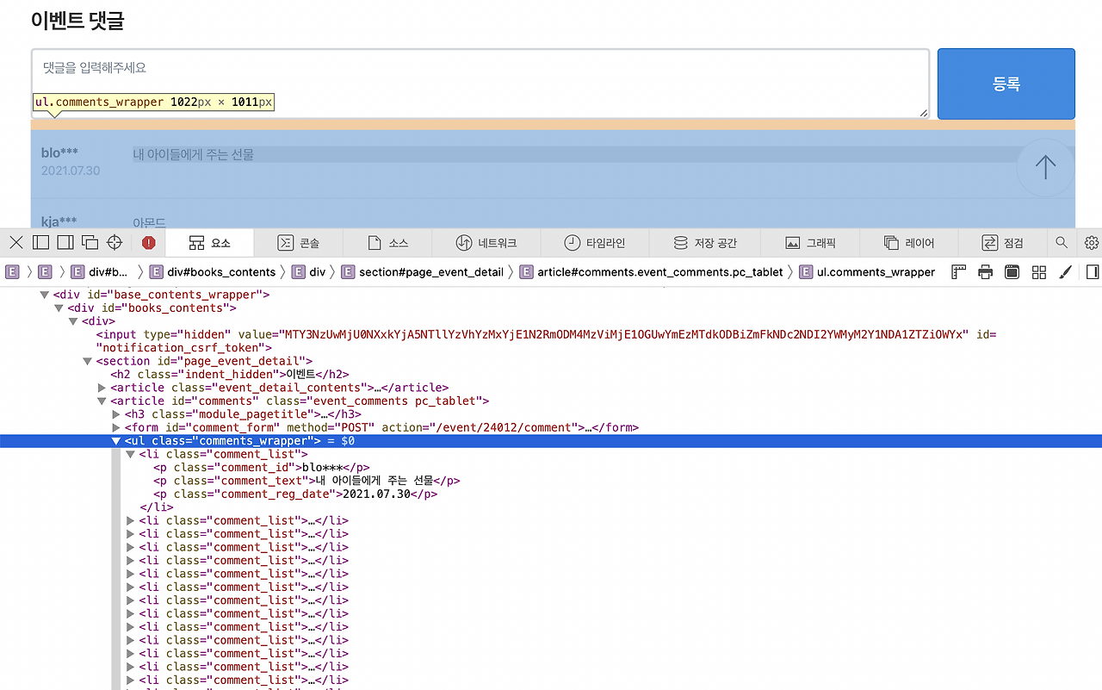The height and width of the screenshot is (690, 1102).
Task: Collapse the div#base_contents_wrapper node
Action: (x=45, y=295)
